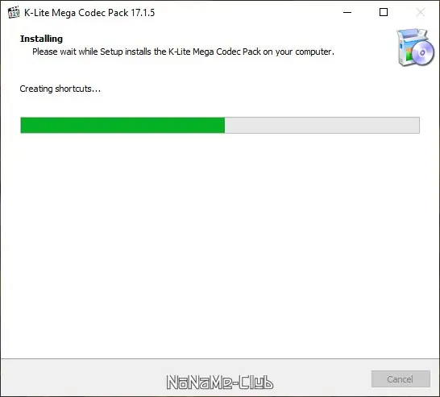Click the K-Lite clapperboard icon in title bar

[14, 12]
